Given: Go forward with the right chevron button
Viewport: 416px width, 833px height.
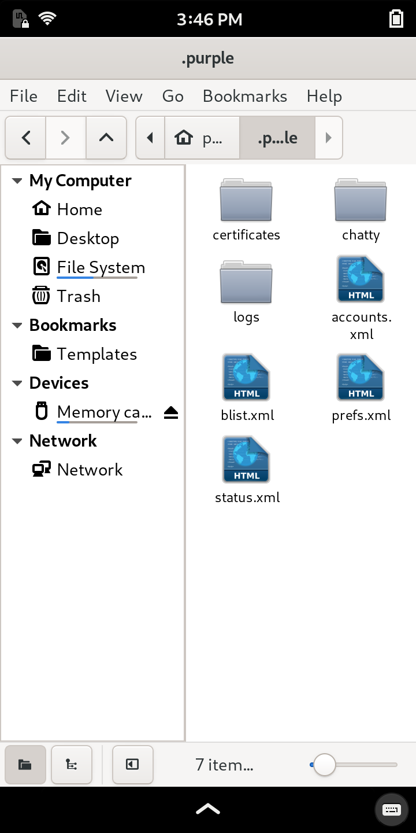Looking at the screenshot, I should 66,138.
